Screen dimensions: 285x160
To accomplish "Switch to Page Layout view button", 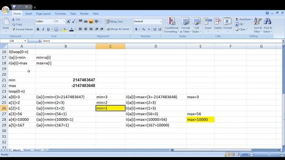I will point(233,154).
